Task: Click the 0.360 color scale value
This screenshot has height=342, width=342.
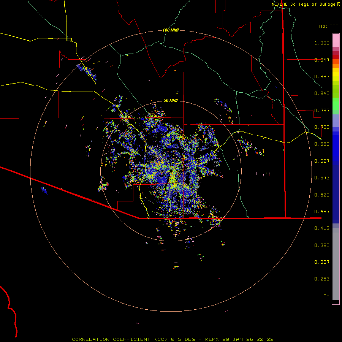Action: 322,245
